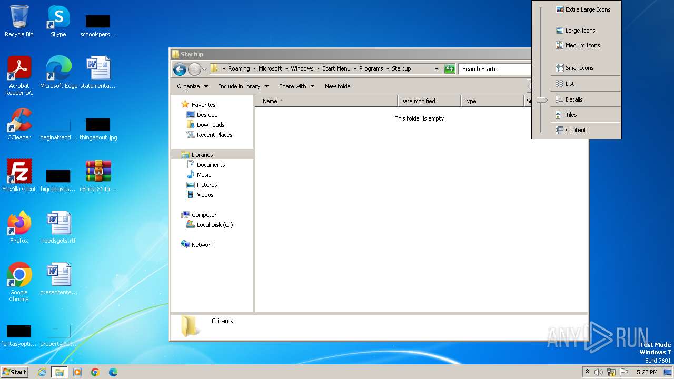This screenshot has height=379, width=674.
Task: Open the recent pages dropdown arrow
Action: click(x=204, y=69)
